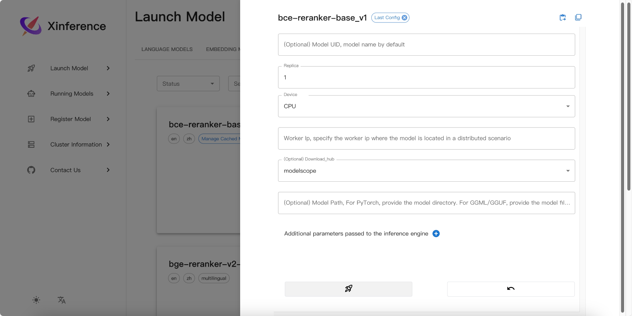Click the Xinference logo icon
Viewport: 632px width, 316px height.
point(31,26)
